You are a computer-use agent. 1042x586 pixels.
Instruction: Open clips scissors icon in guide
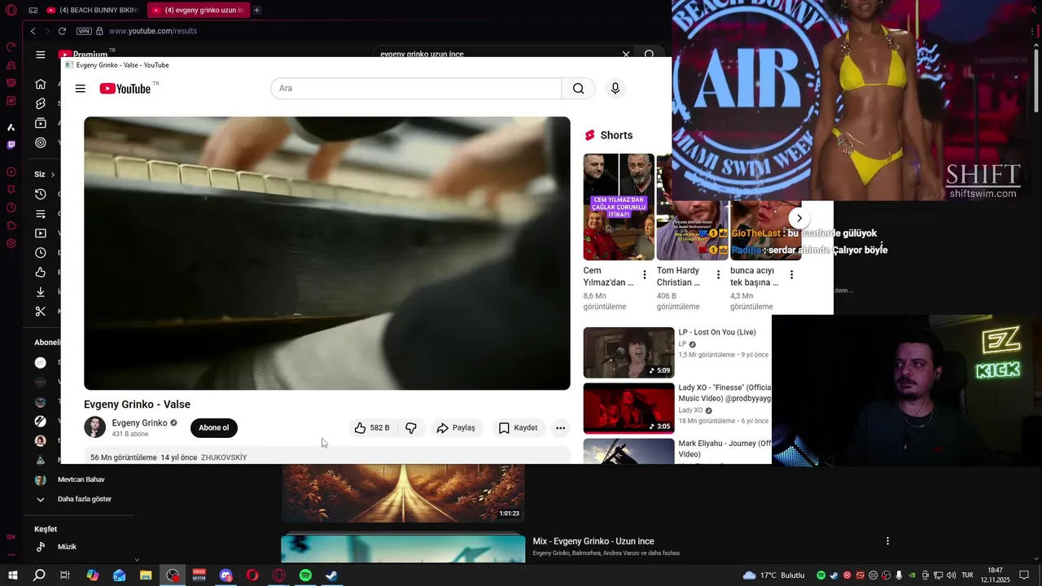point(41,311)
